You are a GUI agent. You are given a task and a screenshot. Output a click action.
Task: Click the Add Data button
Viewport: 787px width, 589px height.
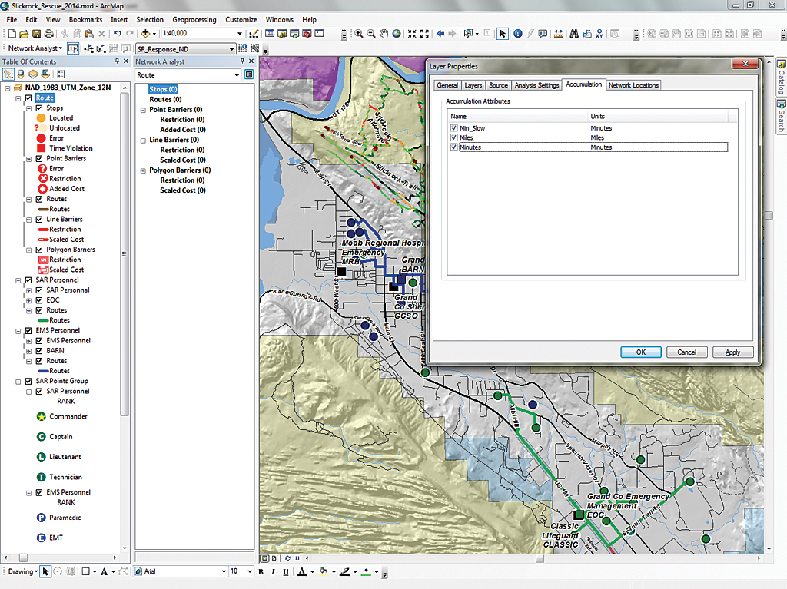[145, 34]
